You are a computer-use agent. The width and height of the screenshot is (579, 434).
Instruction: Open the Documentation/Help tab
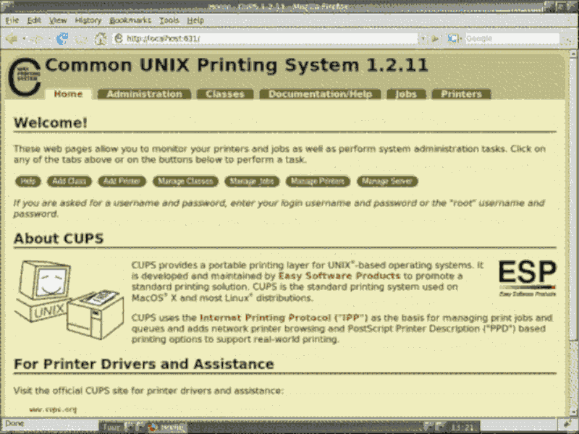320,94
